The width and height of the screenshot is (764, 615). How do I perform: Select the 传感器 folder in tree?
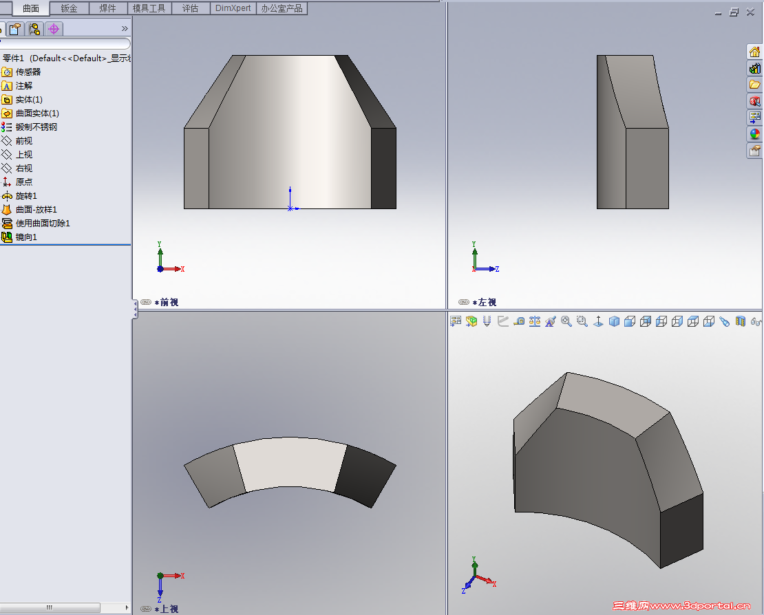pyautogui.click(x=21, y=72)
